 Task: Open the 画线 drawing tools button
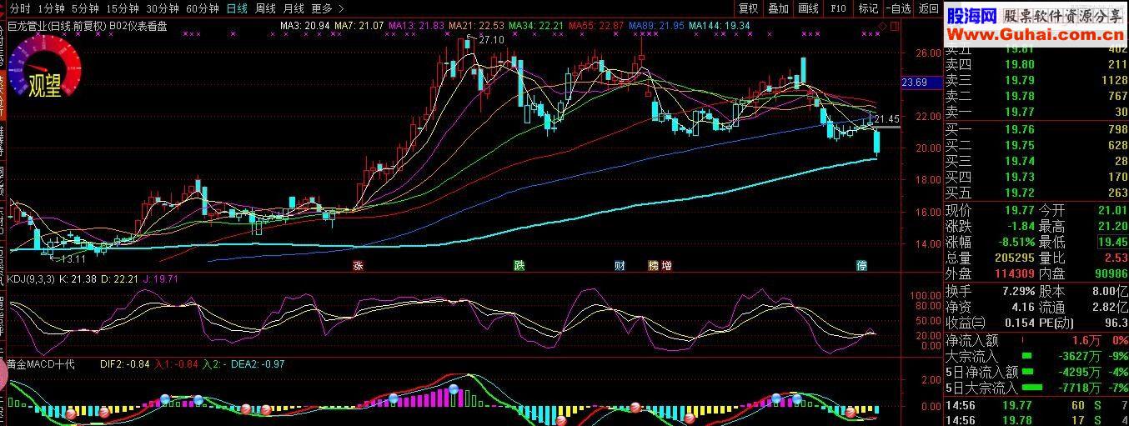808,8
